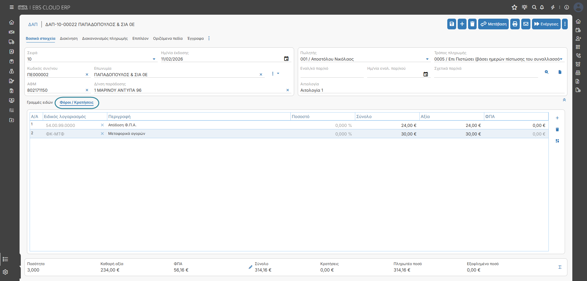
Task: Search related documents with the magnifier icon
Action: pyautogui.click(x=547, y=72)
